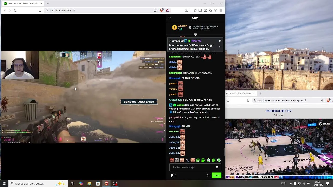Open the Brave playlist music note icon

click(x=195, y=10)
